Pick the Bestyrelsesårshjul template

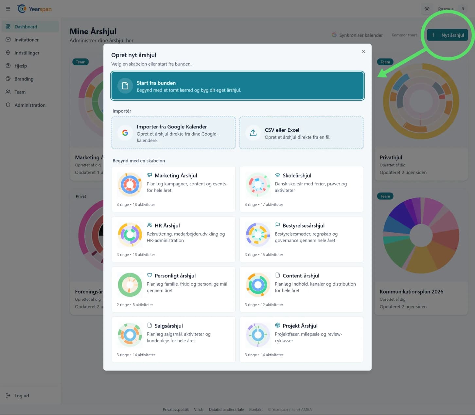pos(301,239)
